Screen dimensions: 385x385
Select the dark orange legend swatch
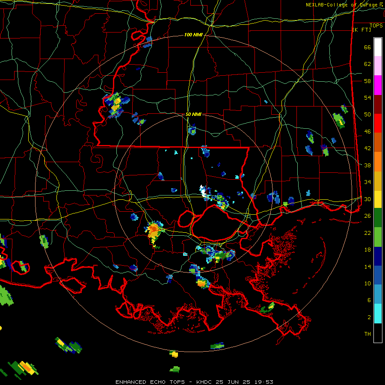point(378,142)
